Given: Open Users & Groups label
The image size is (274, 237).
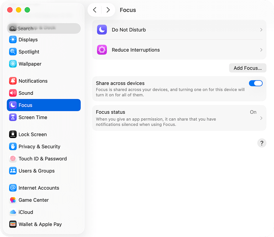Looking at the screenshot, I should click(36, 171).
